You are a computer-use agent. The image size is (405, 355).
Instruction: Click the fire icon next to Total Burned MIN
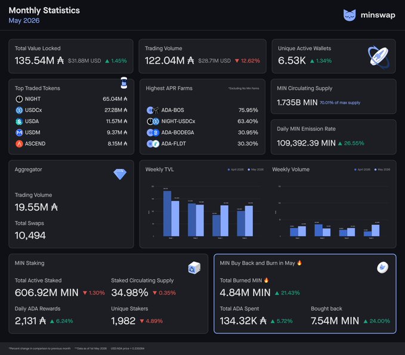coord(266,280)
